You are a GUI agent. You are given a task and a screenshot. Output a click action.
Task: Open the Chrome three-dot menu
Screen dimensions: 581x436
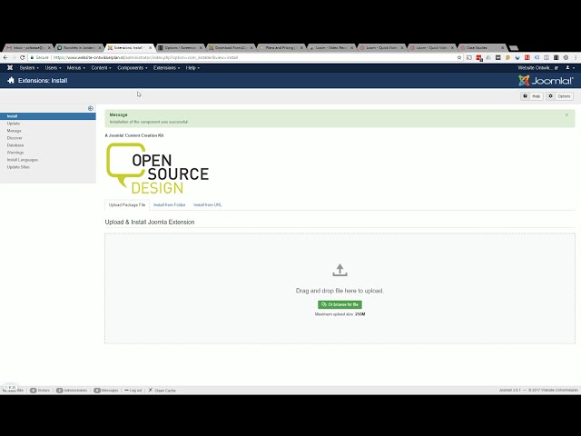click(x=576, y=57)
